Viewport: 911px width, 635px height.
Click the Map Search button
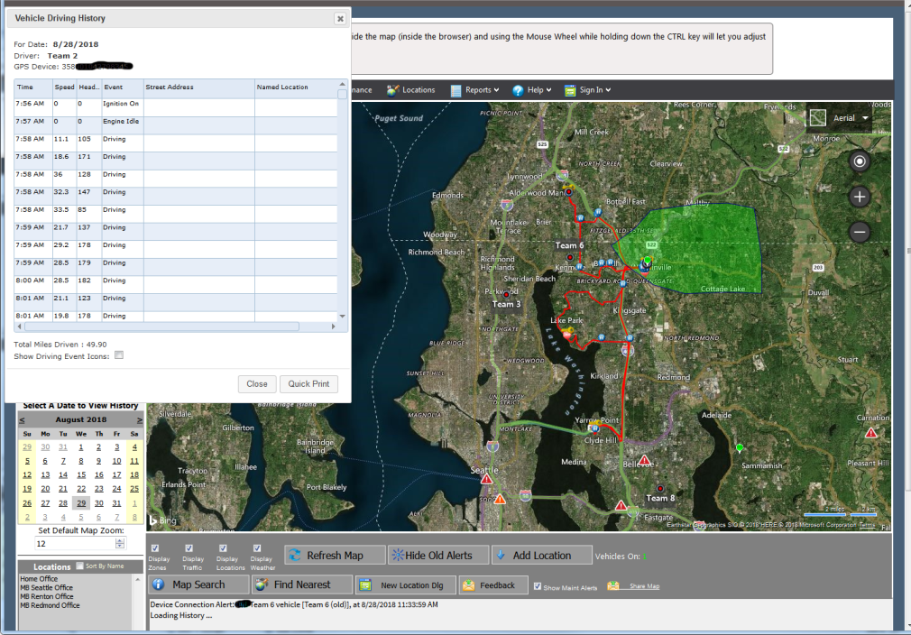[198, 584]
